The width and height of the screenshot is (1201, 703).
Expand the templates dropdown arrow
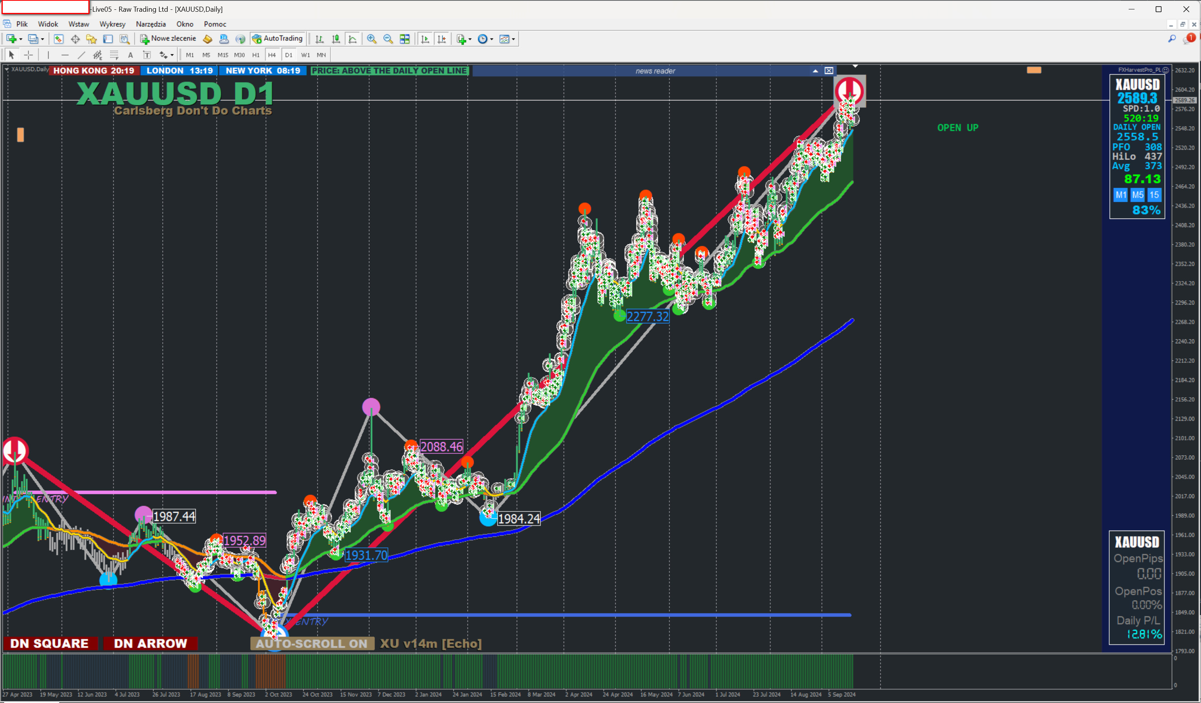pos(513,39)
